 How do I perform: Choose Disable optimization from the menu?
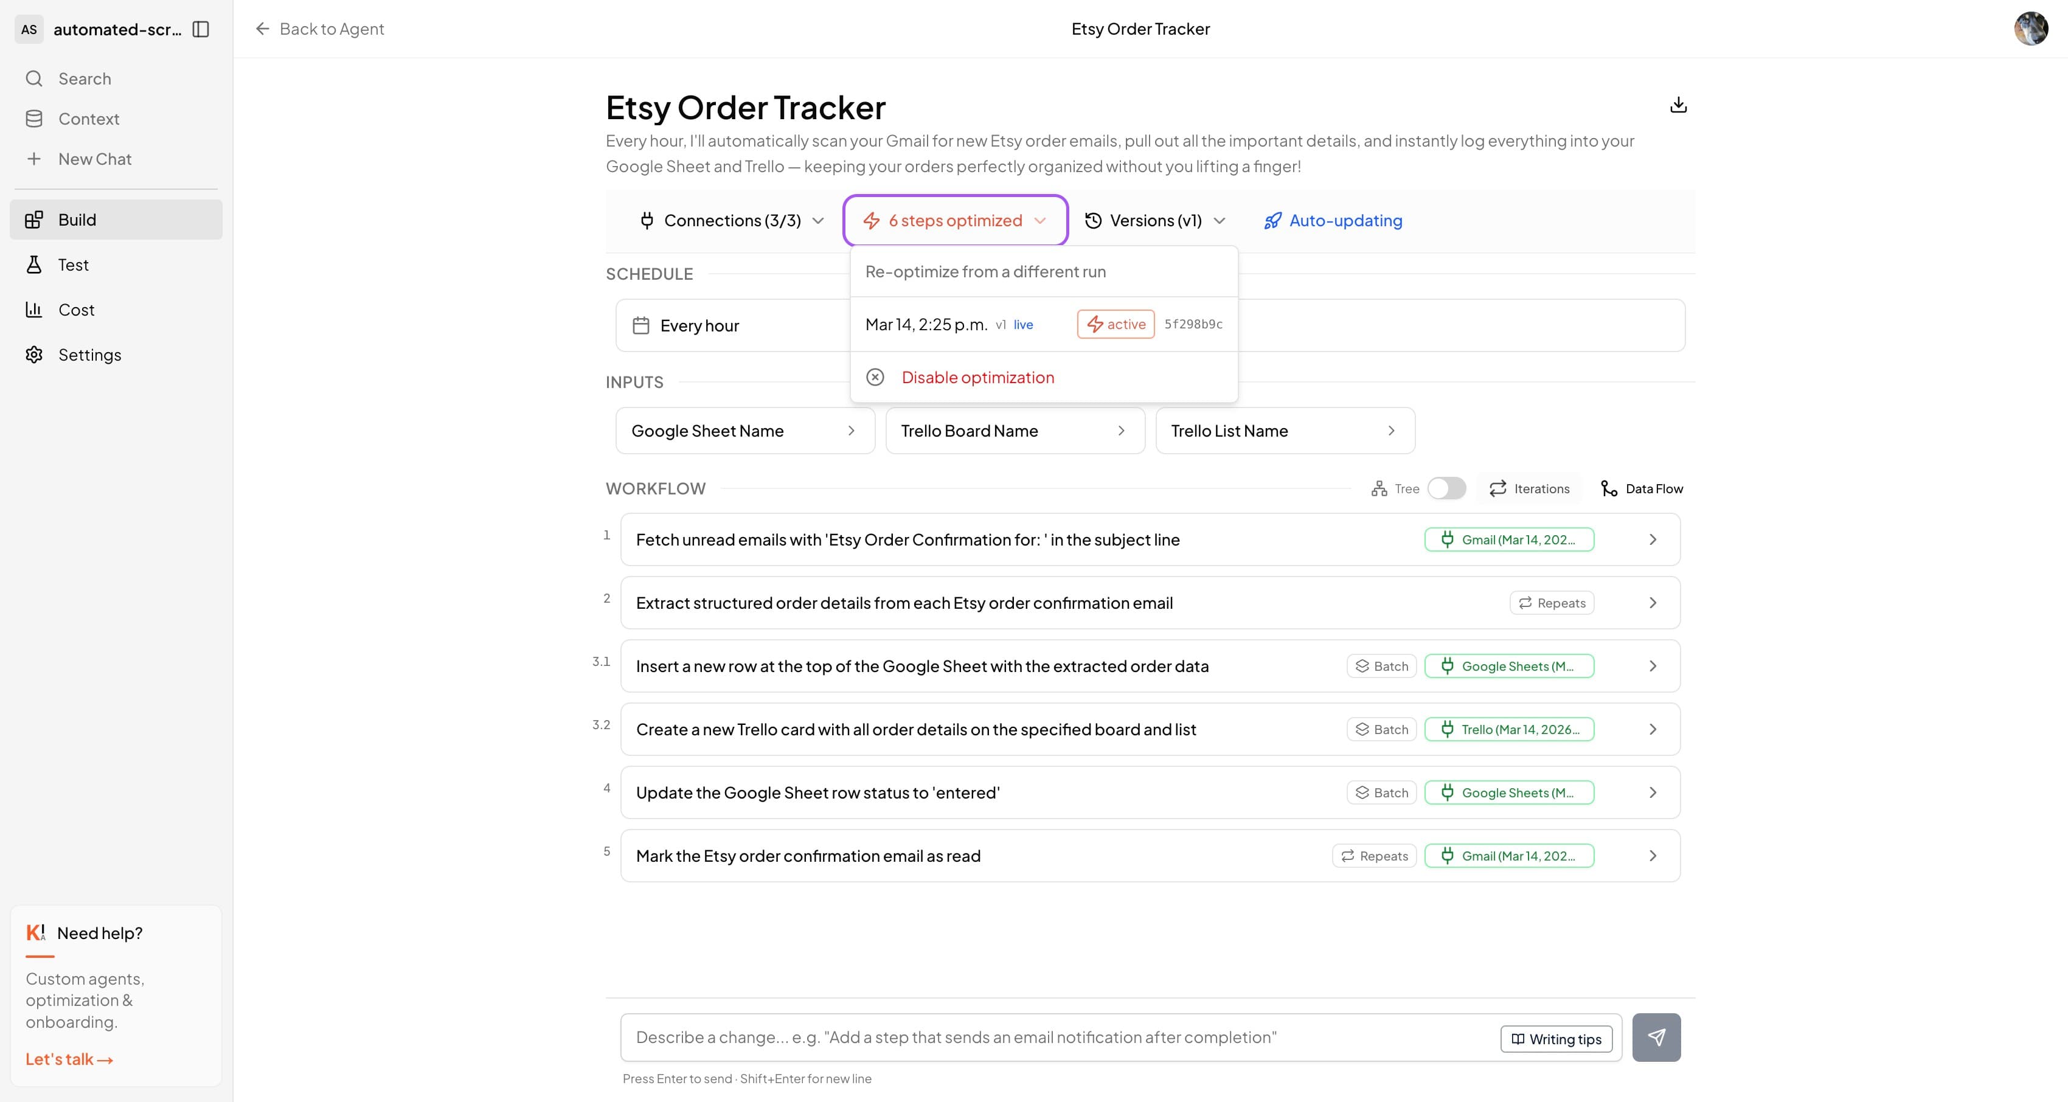tap(978, 376)
